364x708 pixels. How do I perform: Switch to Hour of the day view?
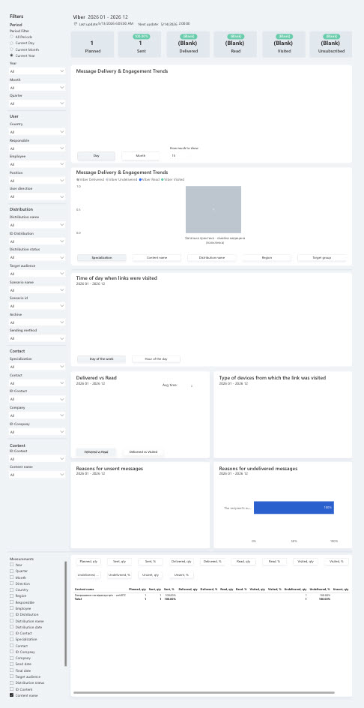coord(156,359)
